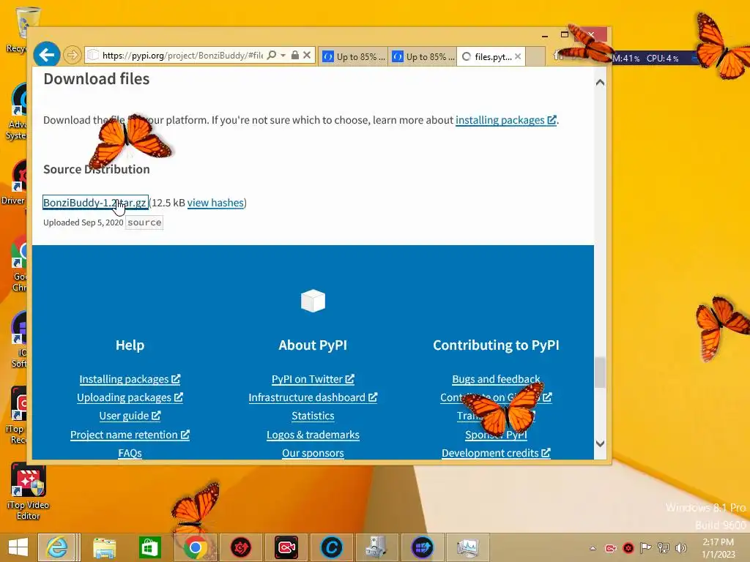Click the CPU: 4% performance widget
750x562 pixels.
click(x=662, y=59)
